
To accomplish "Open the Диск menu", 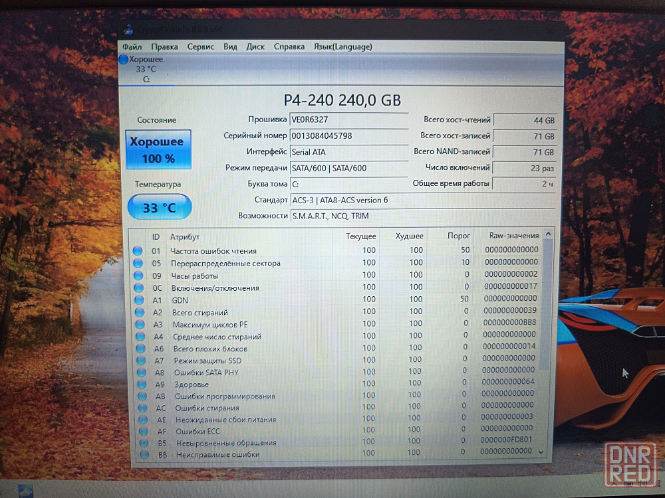I will coord(255,46).
